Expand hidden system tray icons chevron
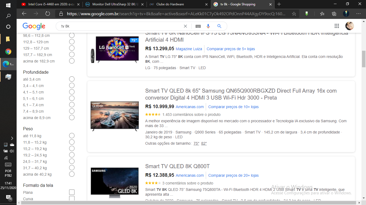 pos(12,138)
